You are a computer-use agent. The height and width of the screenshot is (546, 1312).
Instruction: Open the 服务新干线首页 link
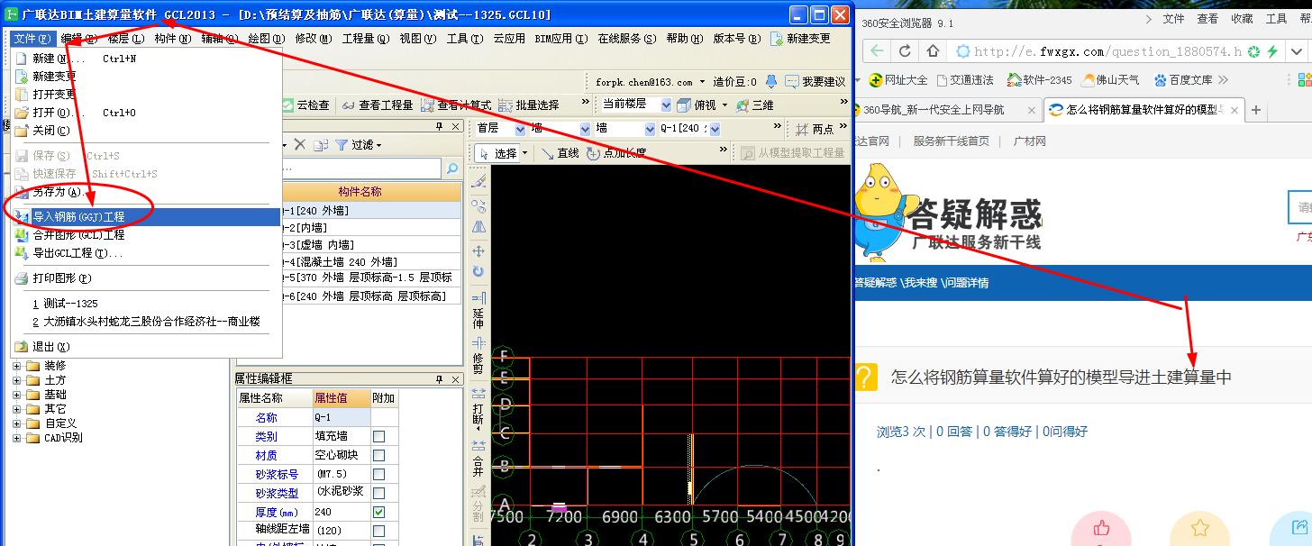(x=951, y=141)
